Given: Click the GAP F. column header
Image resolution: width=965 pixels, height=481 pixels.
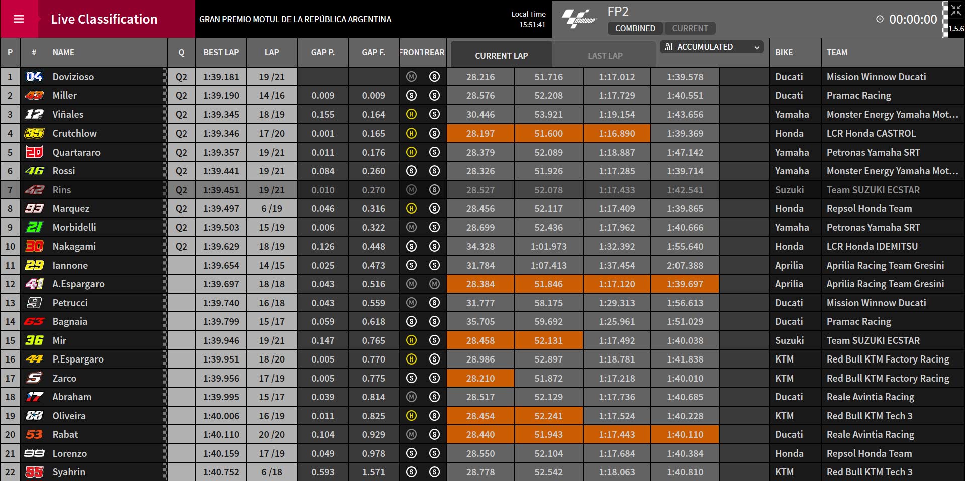Looking at the screenshot, I should [374, 52].
